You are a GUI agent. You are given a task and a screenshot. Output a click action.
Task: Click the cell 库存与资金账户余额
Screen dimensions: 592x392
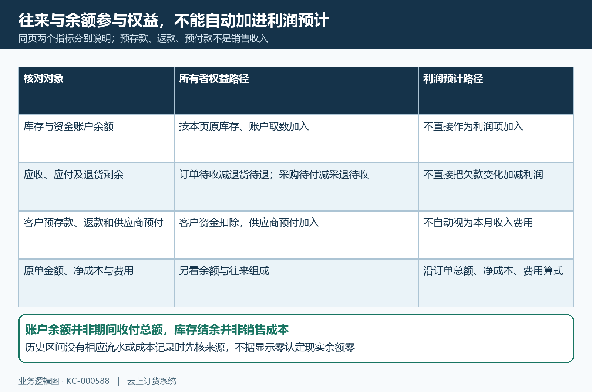pos(96,139)
